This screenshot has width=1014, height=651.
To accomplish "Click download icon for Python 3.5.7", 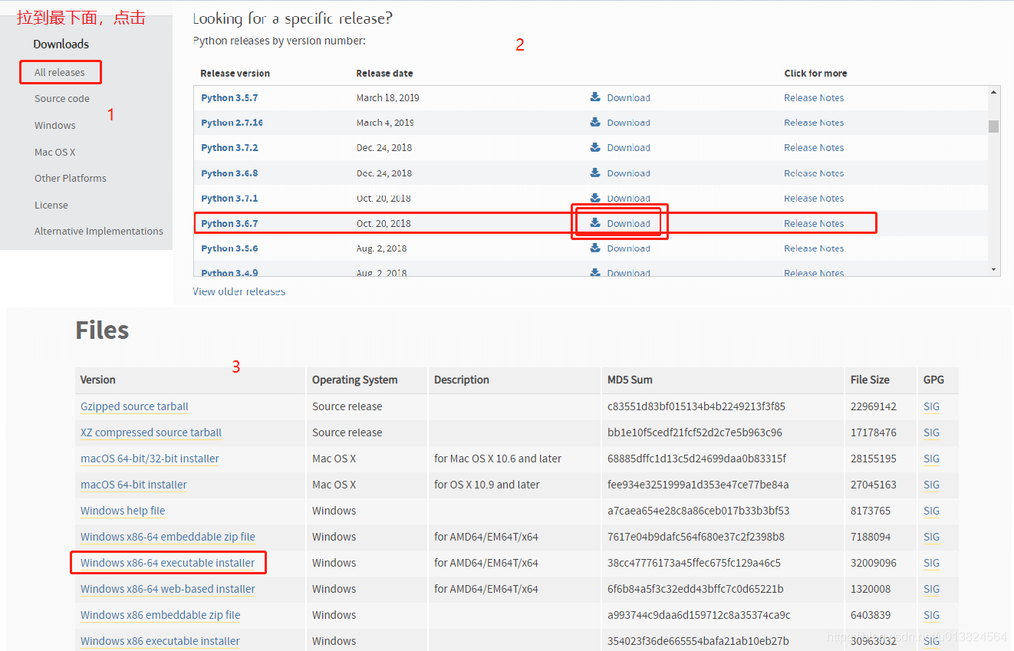I will coord(595,97).
